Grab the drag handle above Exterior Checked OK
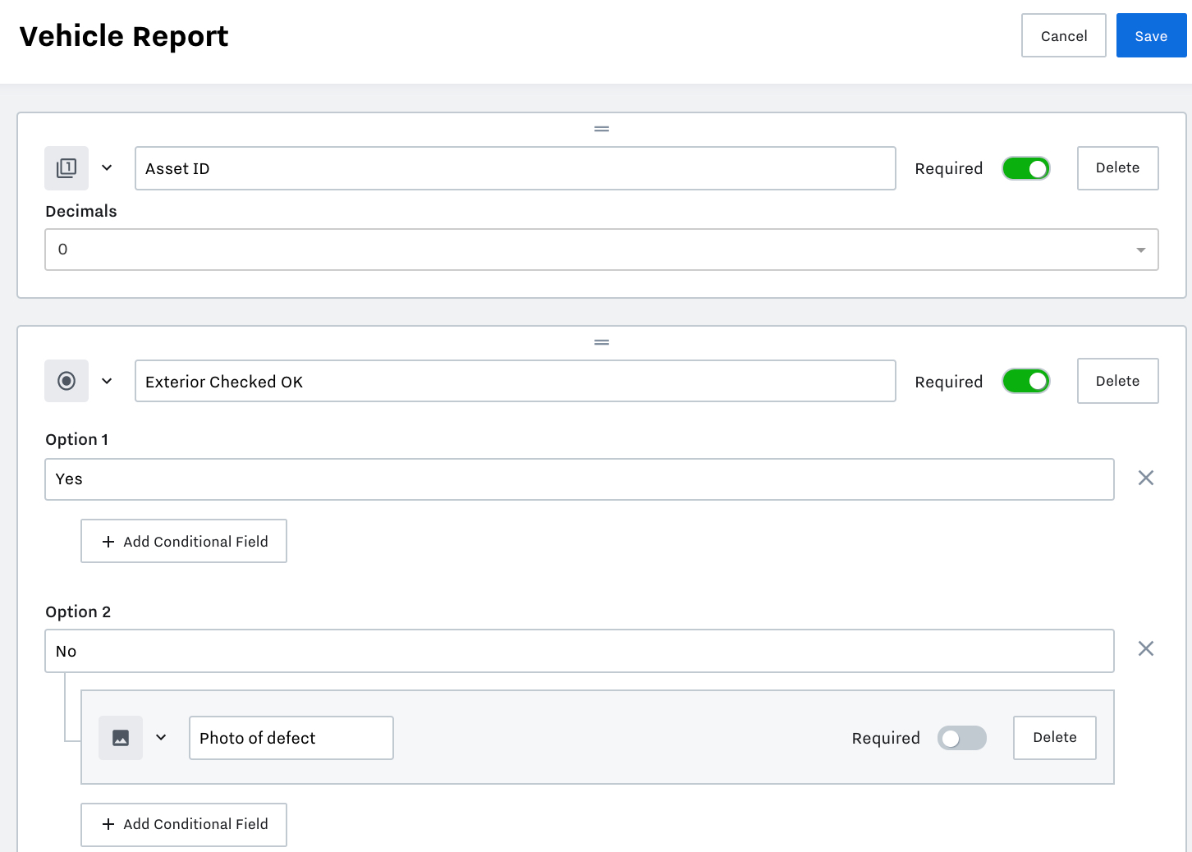 (602, 342)
